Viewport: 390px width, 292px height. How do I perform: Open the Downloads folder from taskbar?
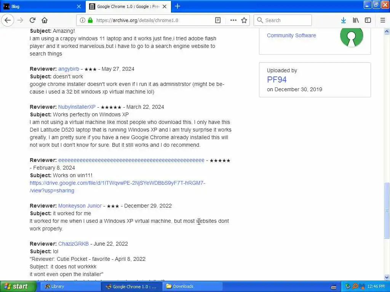point(192,286)
